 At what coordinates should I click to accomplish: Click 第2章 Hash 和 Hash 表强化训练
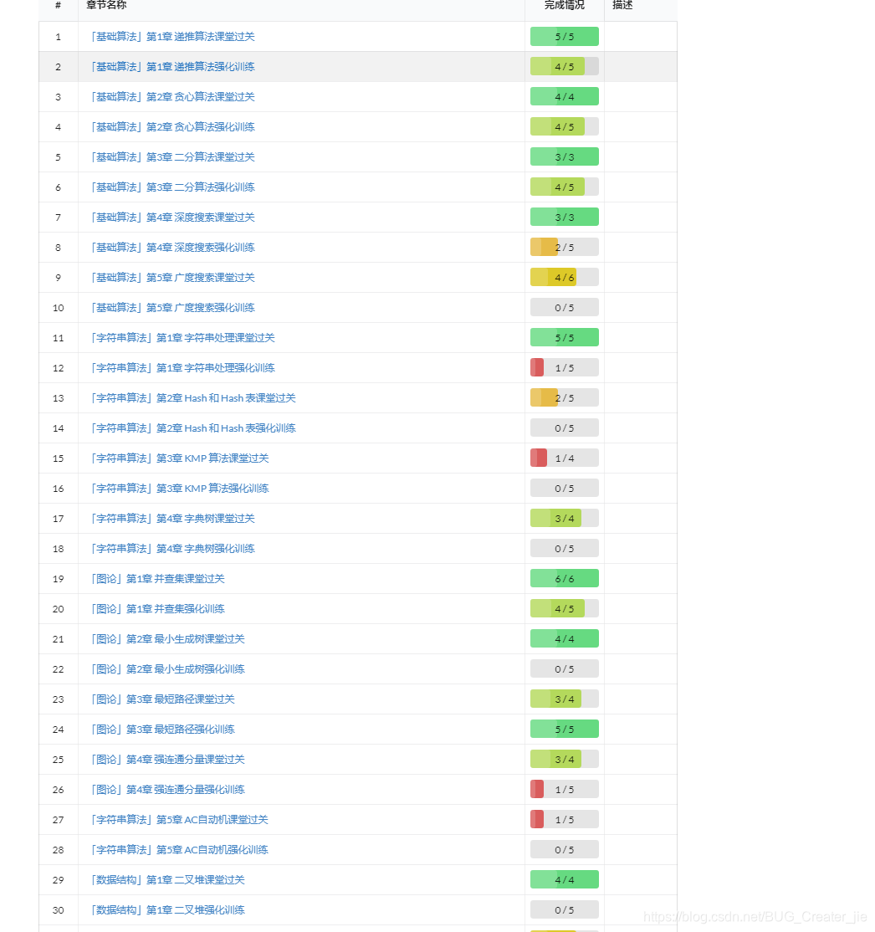point(192,428)
